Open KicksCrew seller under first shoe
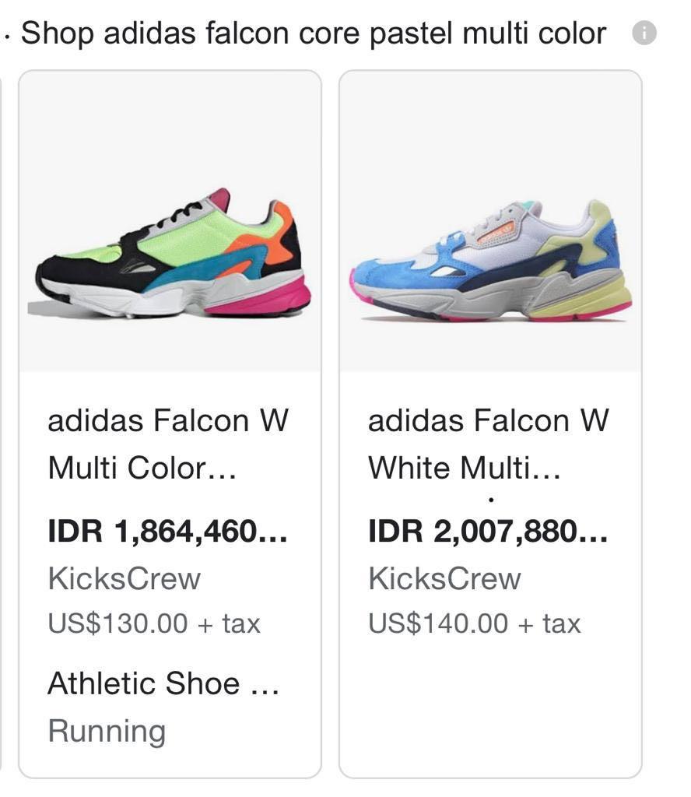Image resolution: width=691 pixels, height=797 pixels. (x=125, y=578)
